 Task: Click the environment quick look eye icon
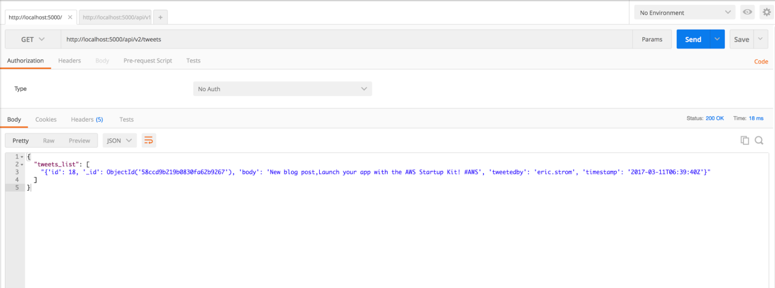tap(747, 12)
